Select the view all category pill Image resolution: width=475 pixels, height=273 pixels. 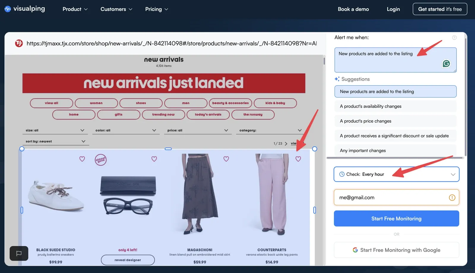coord(51,103)
